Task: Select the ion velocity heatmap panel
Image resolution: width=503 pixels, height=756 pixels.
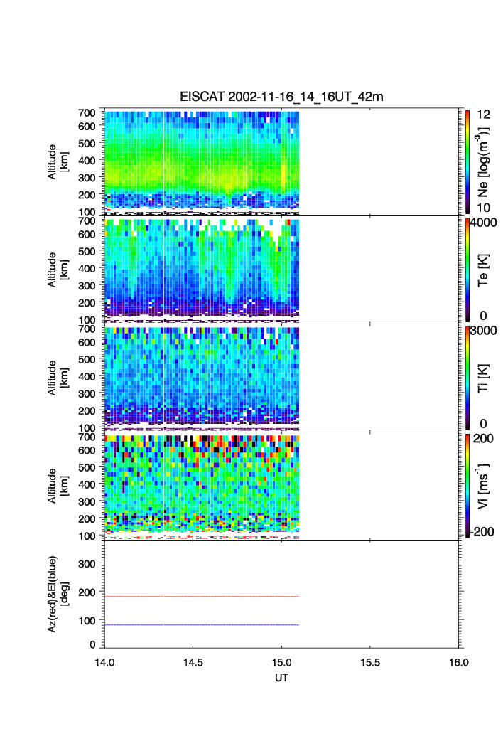Action: pos(201,485)
